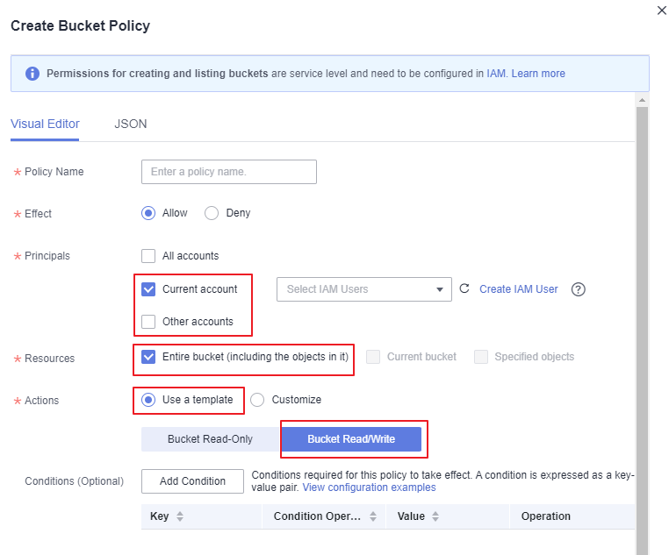Click the Add Condition button
669x555 pixels.
coord(192,481)
